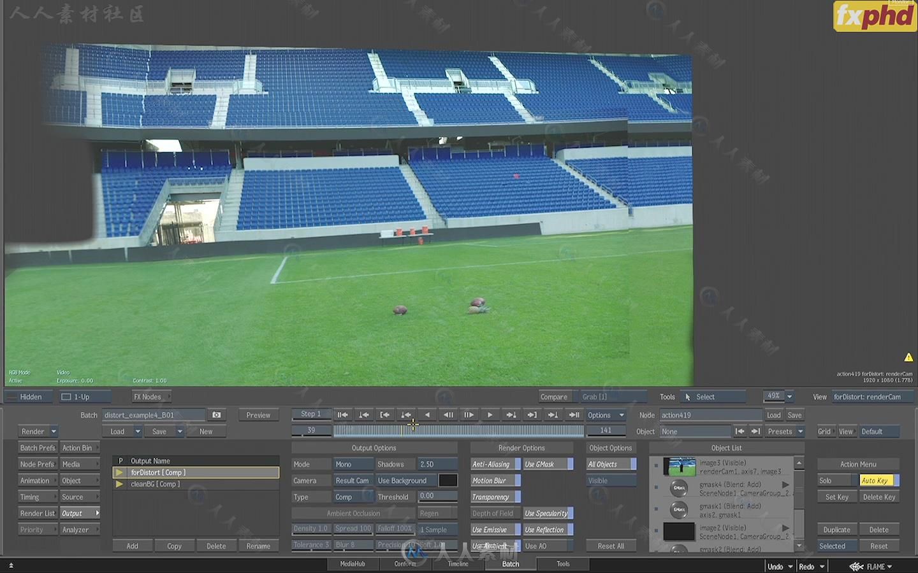Toggle Solo in Action Menu
Viewport: 918px width, 573px height.
click(x=836, y=481)
